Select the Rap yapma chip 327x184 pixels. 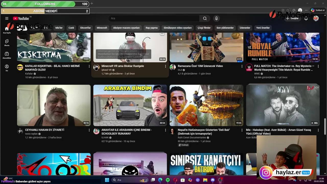[x=152, y=28]
